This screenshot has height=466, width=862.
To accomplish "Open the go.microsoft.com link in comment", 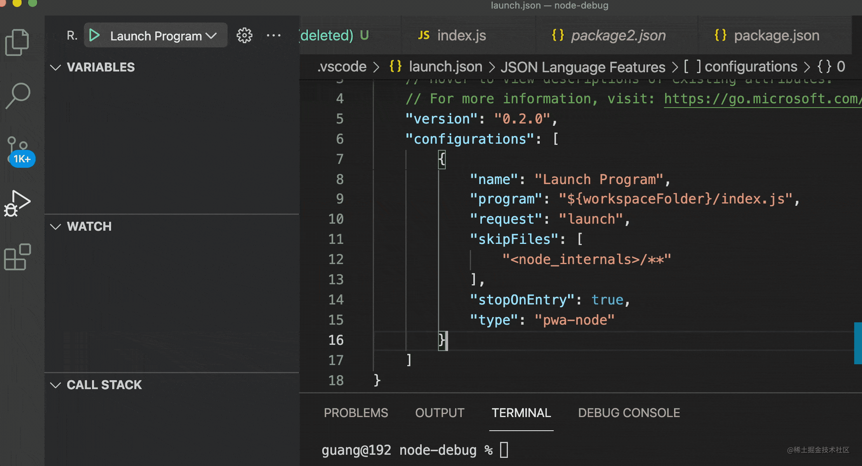I will 762,99.
